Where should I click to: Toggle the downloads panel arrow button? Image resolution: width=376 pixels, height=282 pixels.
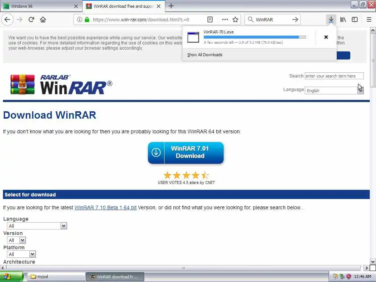click(x=331, y=19)
